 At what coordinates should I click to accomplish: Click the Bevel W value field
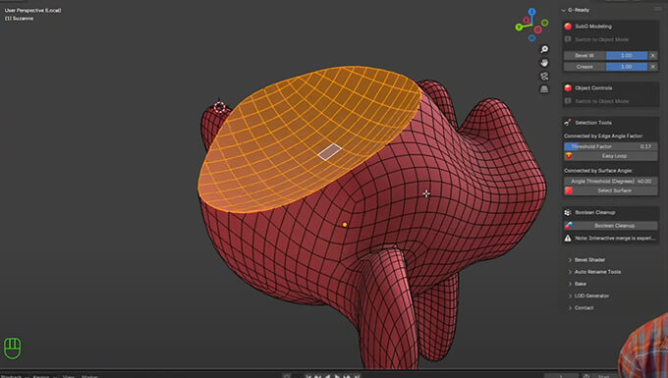click(x=627, y=55)
